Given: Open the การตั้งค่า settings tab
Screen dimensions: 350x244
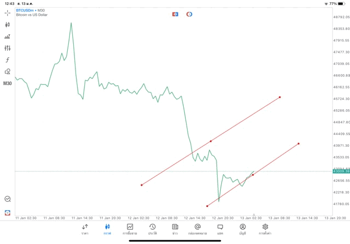Looking at the screenshot, I should pyautogui.click(x=265, y=229).
